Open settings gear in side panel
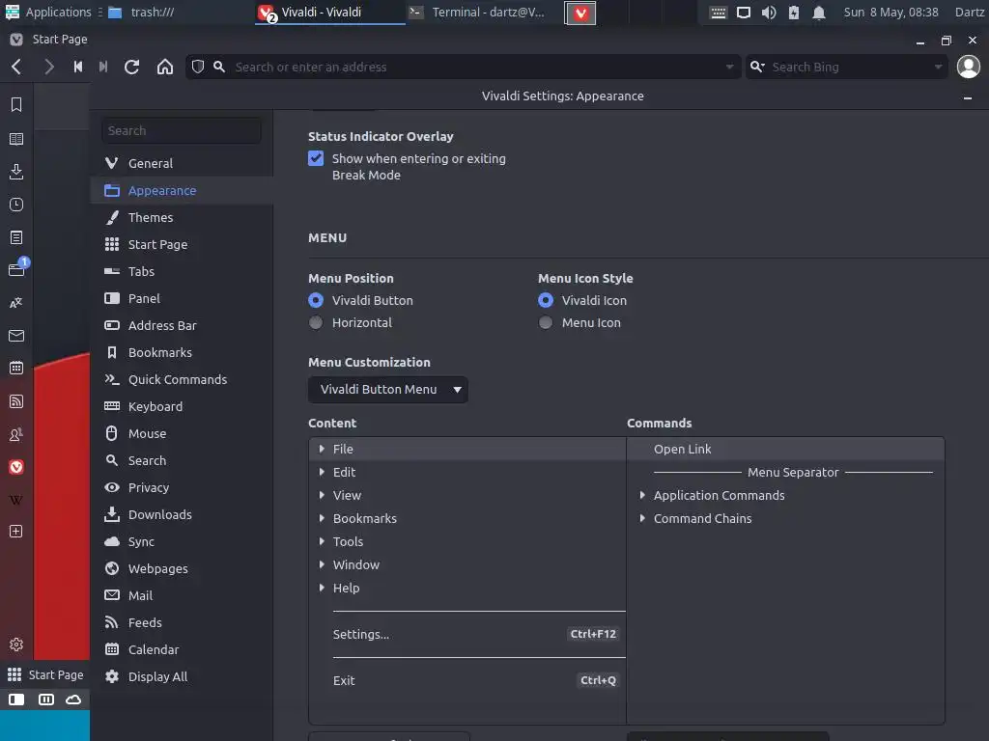This screenshot has height=741, width=989. click(x=16, y=644)
